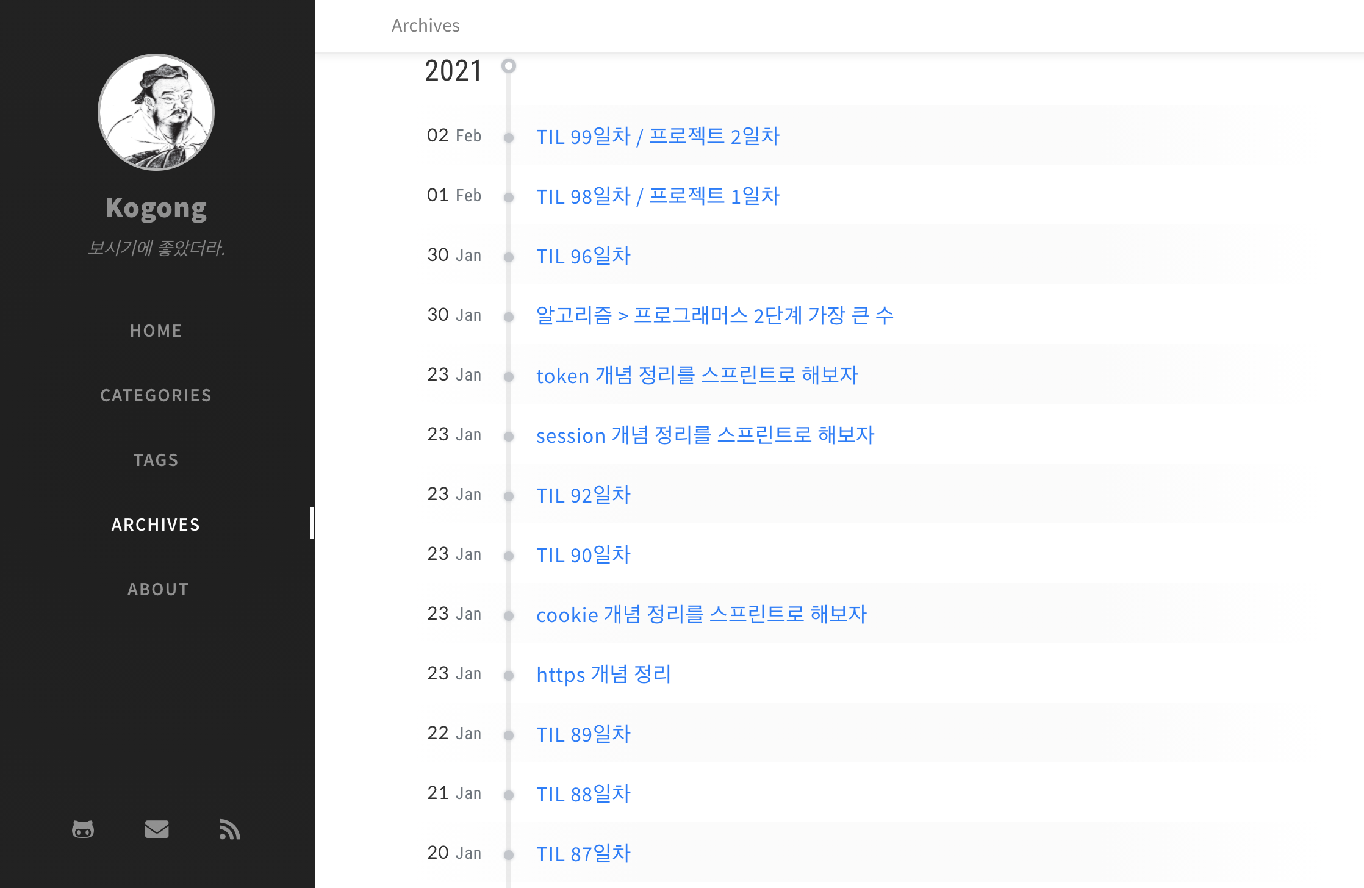Screen dimensions: 1364x888
Task: Click the email envelope icon
Action: [x=157, y=829]
